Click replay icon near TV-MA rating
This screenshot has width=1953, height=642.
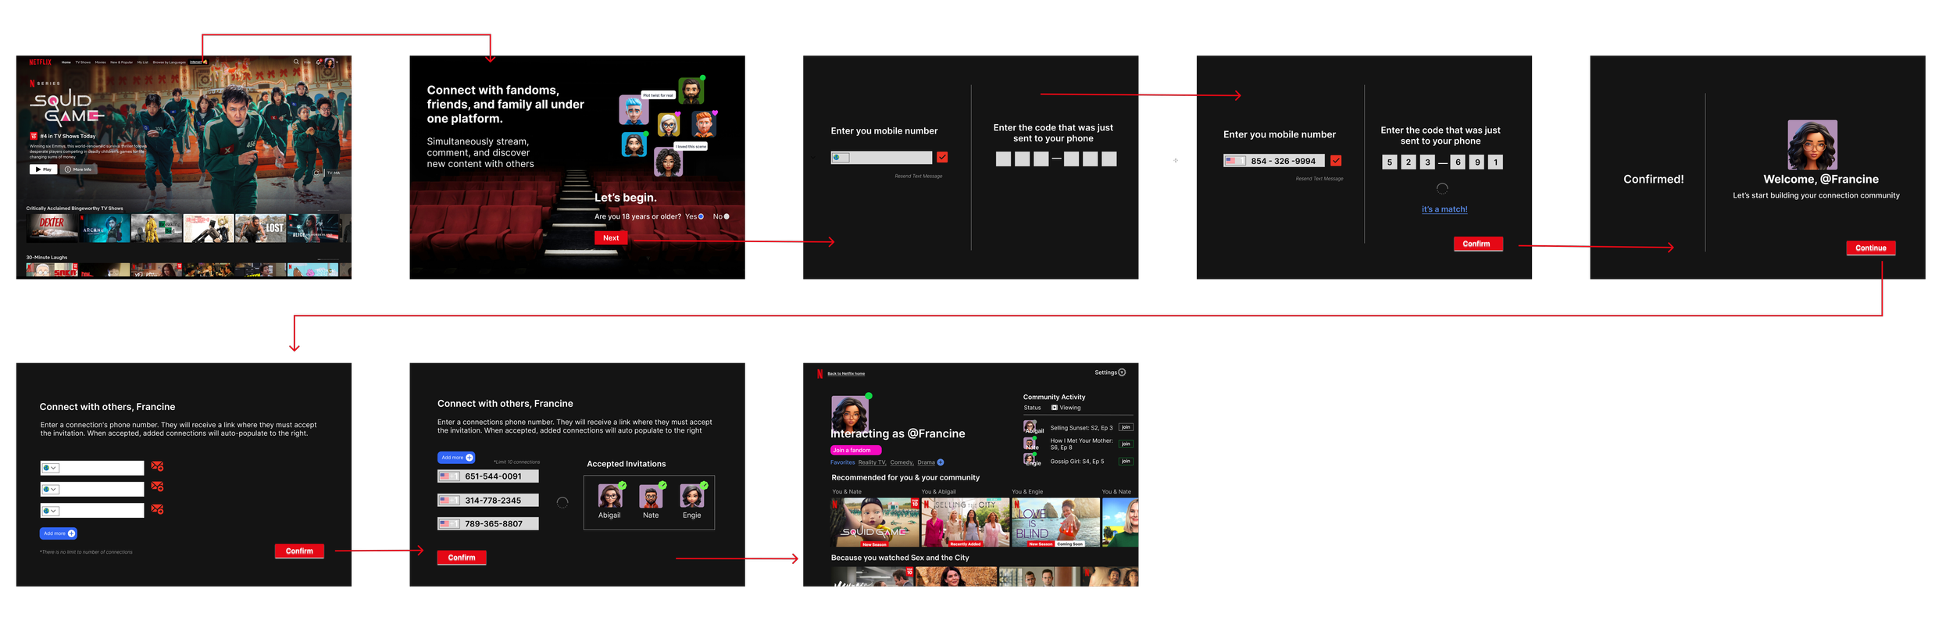click(x=316, y=173)
